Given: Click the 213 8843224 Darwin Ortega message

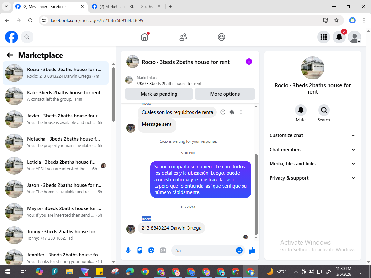Looking at the screenshot, I should [172, 228].
